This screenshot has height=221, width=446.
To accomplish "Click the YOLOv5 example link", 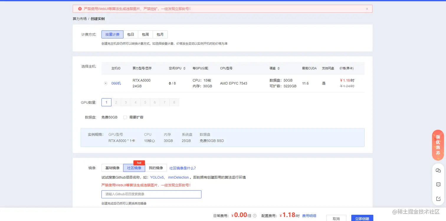I will tap(157, 177).
